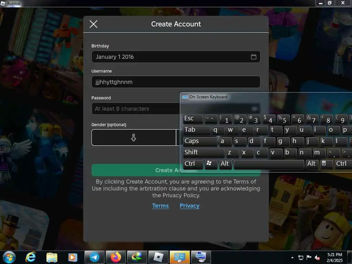Click the b key on On-Screen Keyboard
The height and width of the screenshot is (264, 352).
tap(290, 153)
